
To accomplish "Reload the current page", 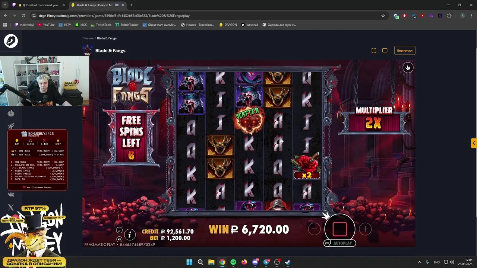I will pos(23,16).
